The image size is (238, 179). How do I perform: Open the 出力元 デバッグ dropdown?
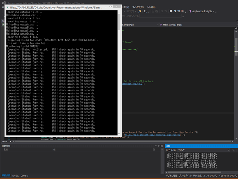pos(204,150)
